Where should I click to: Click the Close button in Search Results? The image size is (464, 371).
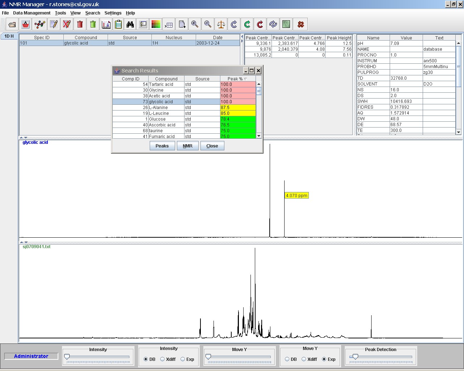[212, 146]
